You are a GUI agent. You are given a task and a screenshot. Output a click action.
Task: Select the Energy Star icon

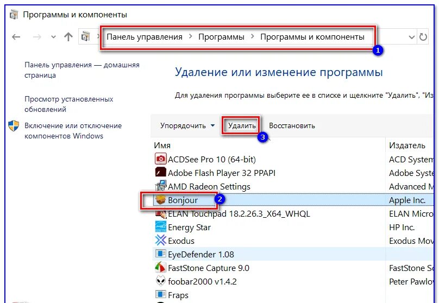click(160, 226)
